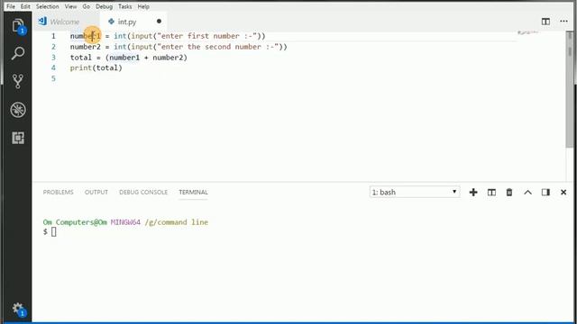
Task: Kill the terminal with trash icon
Action: 509,192
